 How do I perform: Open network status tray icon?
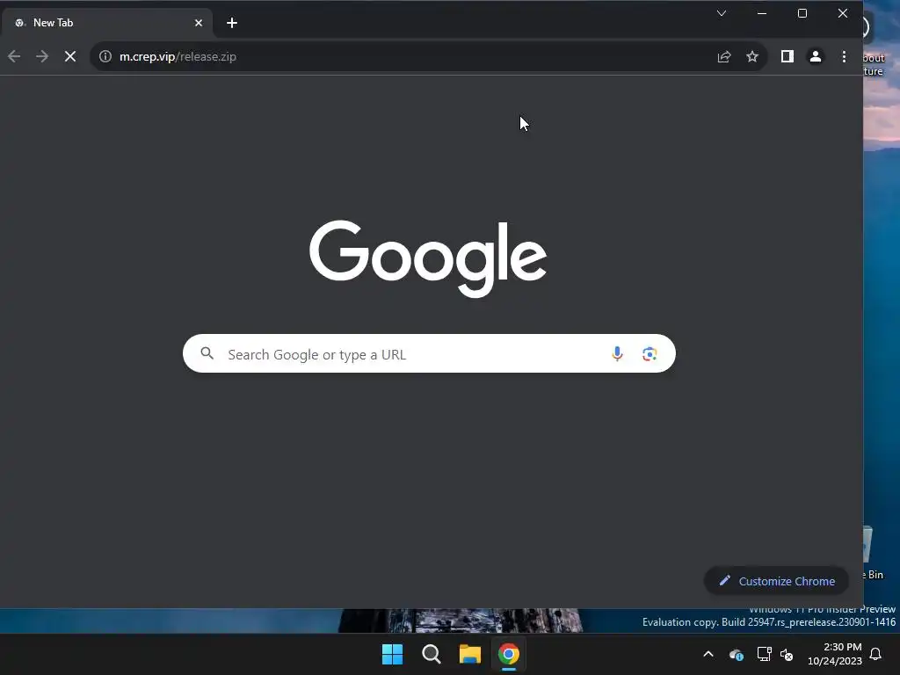tap(764, 654)
